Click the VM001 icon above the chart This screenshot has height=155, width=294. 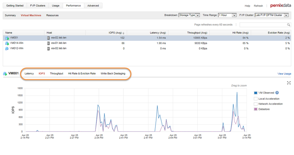coord(5,74)
